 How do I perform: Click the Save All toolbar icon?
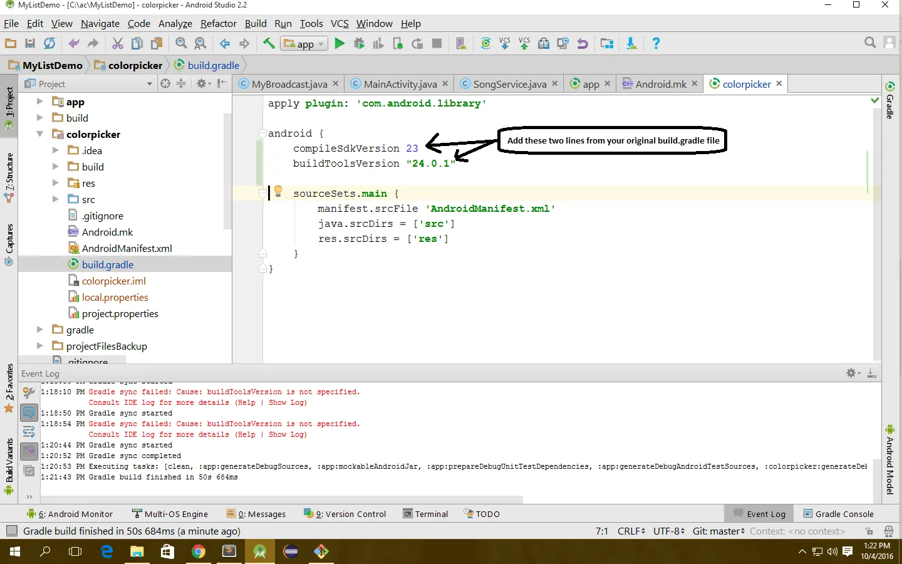tap(30, 43)
